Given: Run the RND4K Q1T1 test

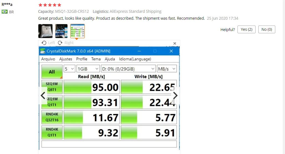Looking at the screenshot, I should coord(52,132).
